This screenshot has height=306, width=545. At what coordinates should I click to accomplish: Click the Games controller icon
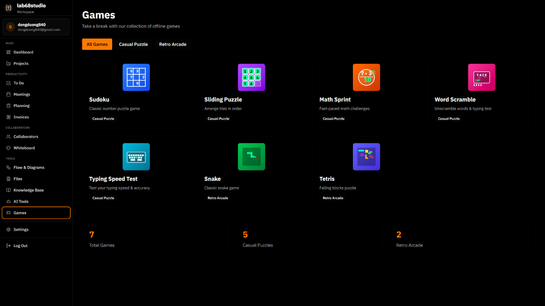click(x=9, y=213)
